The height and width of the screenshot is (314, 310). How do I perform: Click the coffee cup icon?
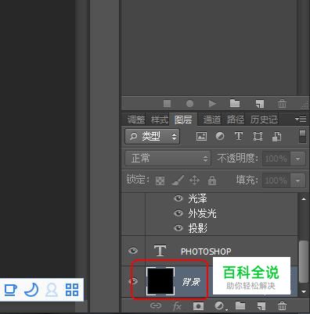tap(11, 290)
